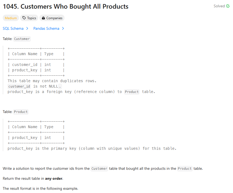The image size is (233, 193).
Task: Click the problem title 1045 heading
Action: point(66,6)
